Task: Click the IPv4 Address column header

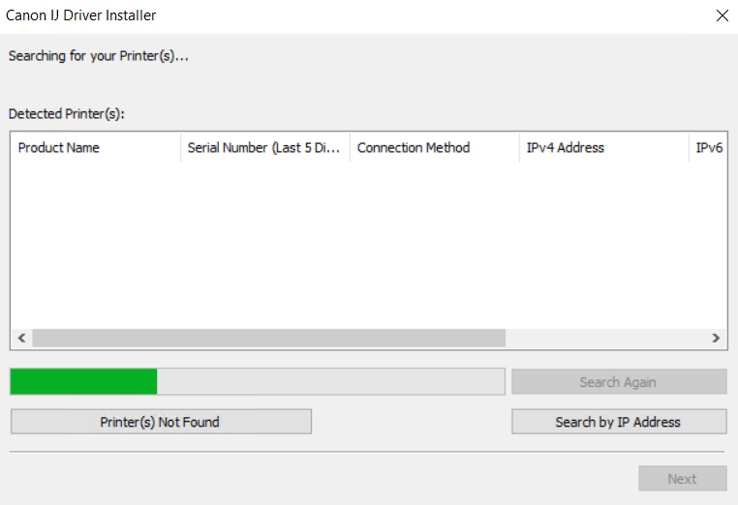Action: point(604,148)
